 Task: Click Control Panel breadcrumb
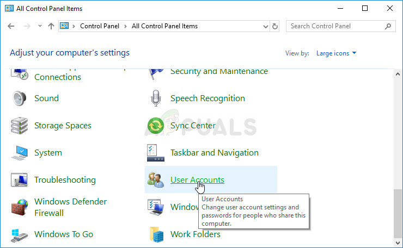click(x=100, y=26)
